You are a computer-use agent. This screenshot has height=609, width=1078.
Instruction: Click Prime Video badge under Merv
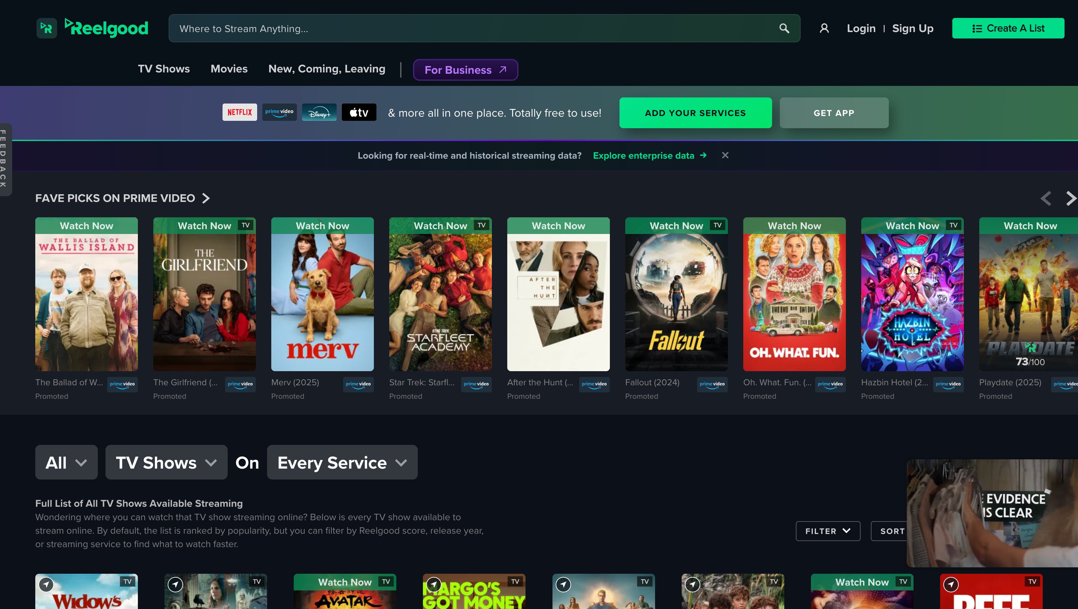[358, 384]
